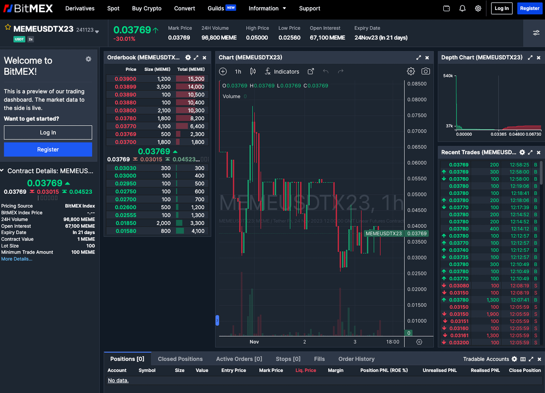Open the chart settings gear
Image resolution: width=545 pixels, height=393 pixels.
pos(411,71)
